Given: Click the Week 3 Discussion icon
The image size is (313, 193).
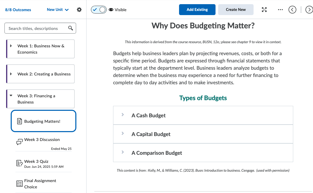Looking at the screenshot, I should pos(19,142).
